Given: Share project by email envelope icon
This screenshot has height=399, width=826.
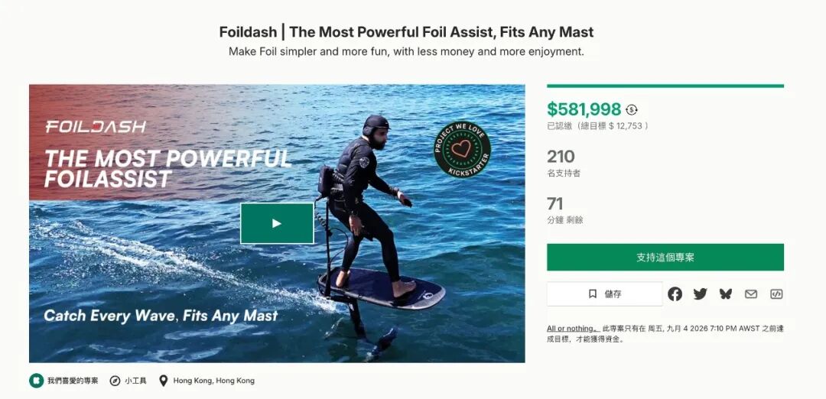Looking at the screenshot, I should click(x=751, y=294).
